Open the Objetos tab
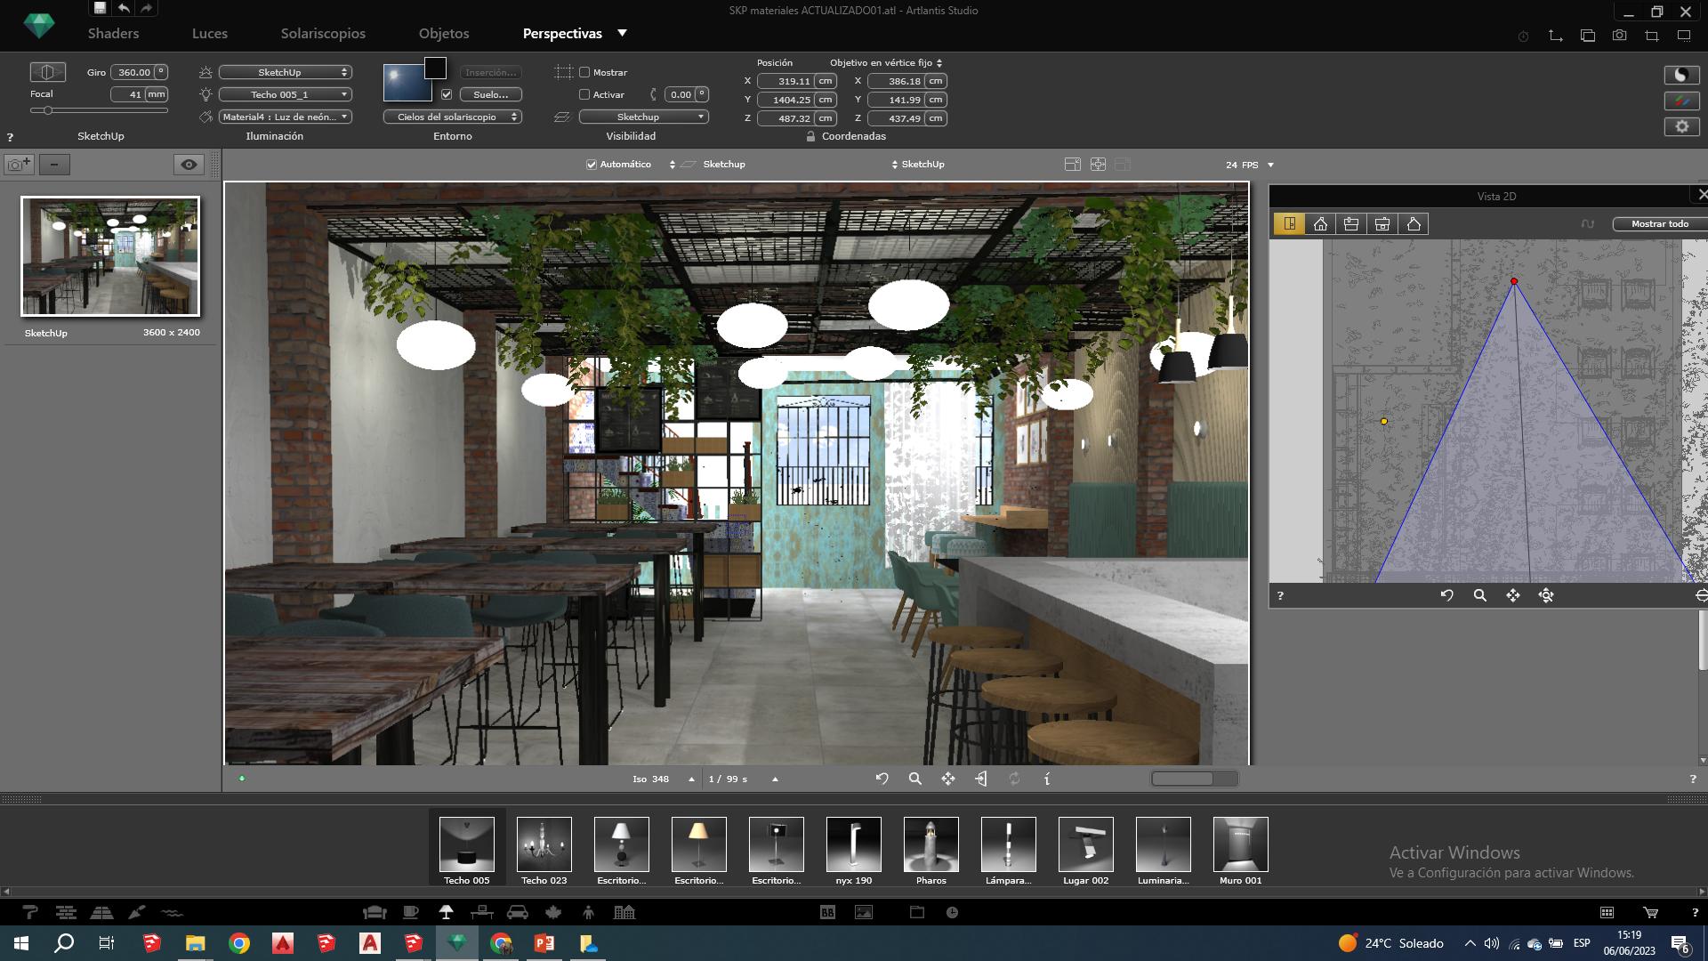Viewport: 1708px width, 961px height. pos(443,33)
